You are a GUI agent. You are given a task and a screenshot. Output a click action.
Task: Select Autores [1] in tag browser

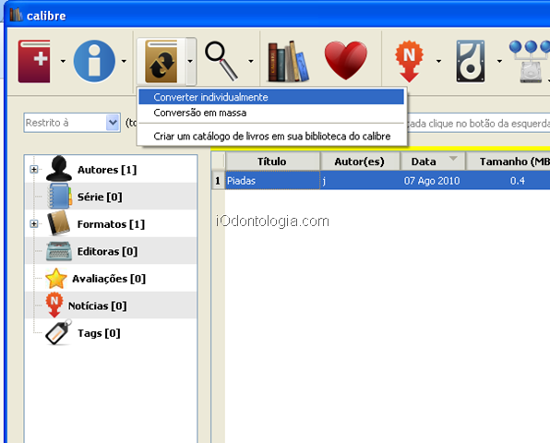[107, 170]
